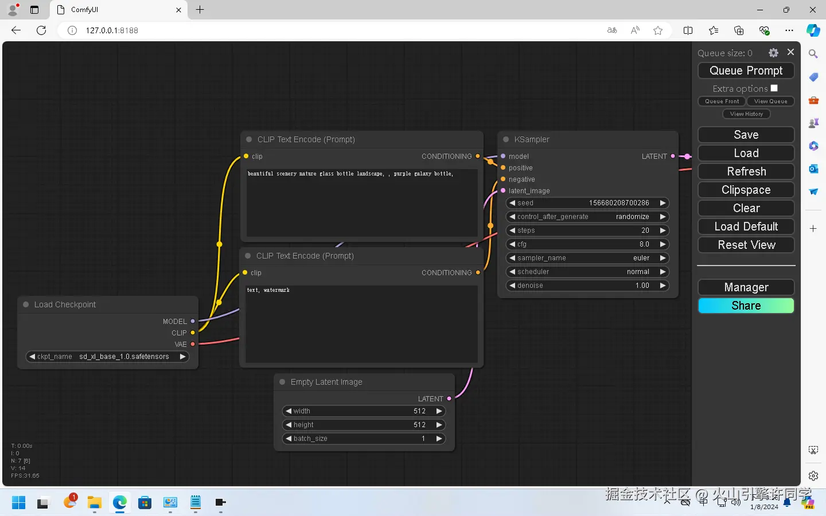Click the seed value field
The width and height of the screenshot is (826, 516).
click(x=587, y=203)
